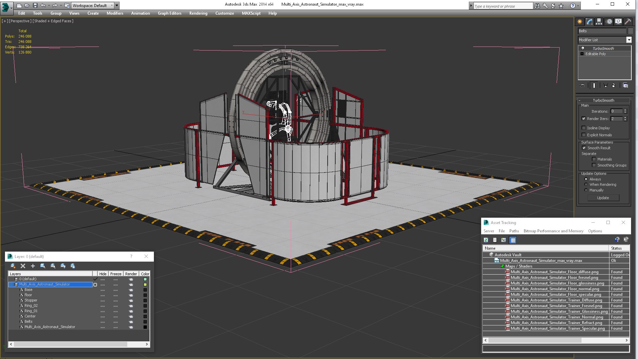
Task: Enable Isoline Display checkbox
Action: (x=584, y=128)
